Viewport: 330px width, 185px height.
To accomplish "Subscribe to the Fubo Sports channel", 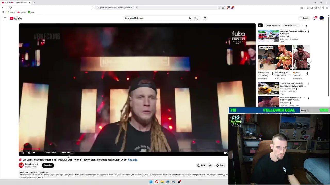I will [x=48, y=165].
